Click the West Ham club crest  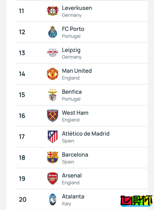[x=53, y=116]
